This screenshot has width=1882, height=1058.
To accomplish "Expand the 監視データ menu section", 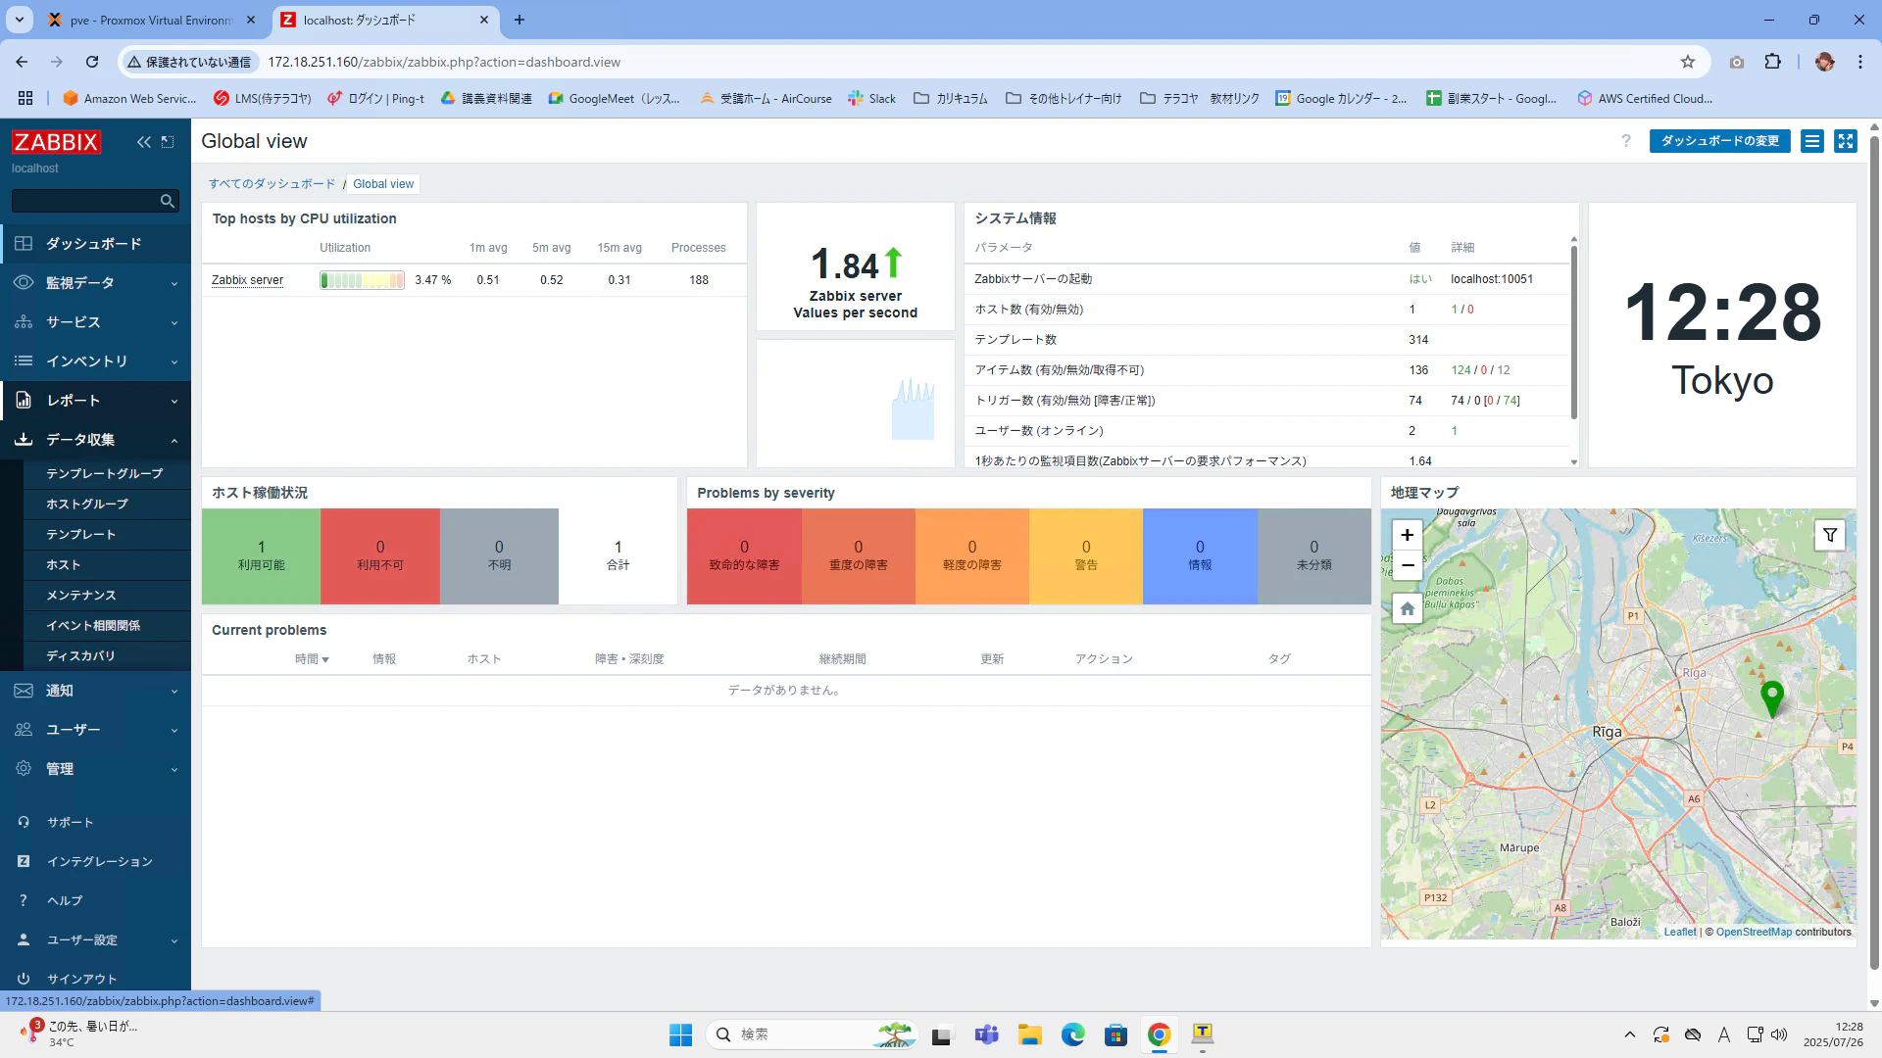I will tap(95, 283).
